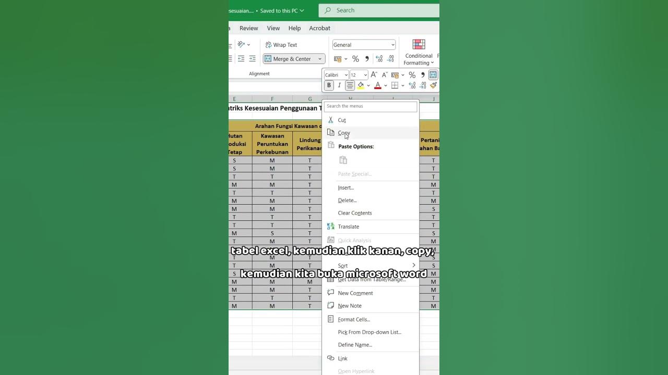This screenshot has width=668, height=375.
Task: Toggle Center alignment in mini toolbar
Action: pos(350,85)
